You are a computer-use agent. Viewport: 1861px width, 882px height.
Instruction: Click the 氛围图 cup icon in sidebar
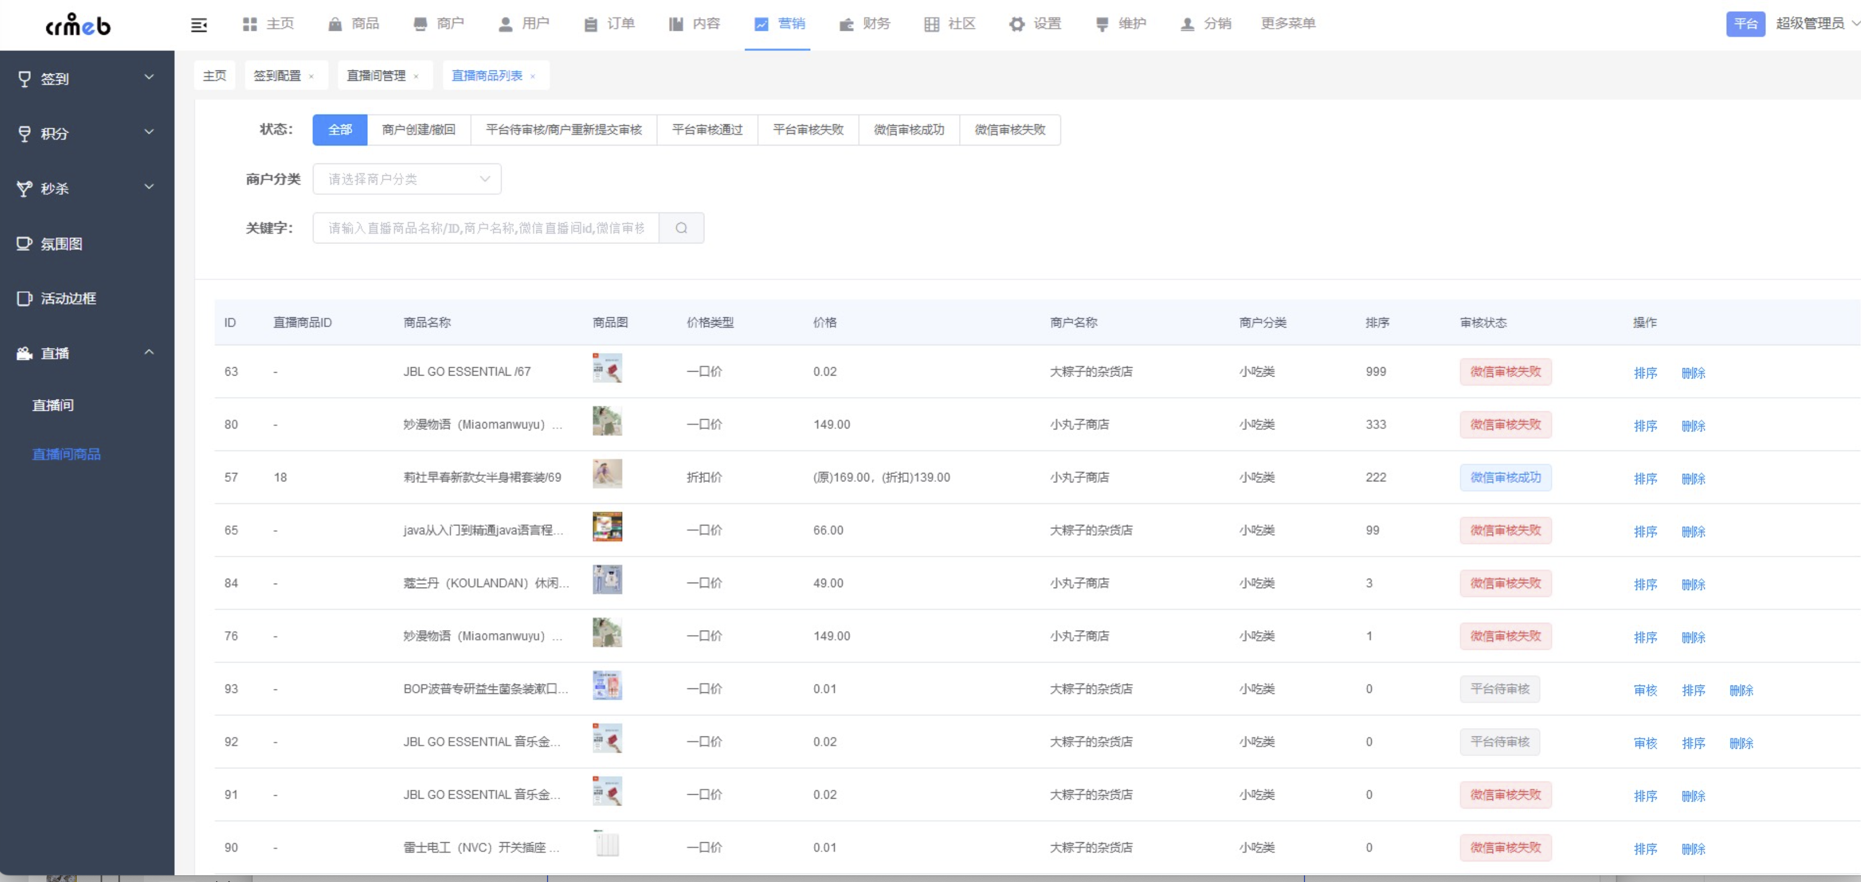pyautogui.click(x=25, y=243)
